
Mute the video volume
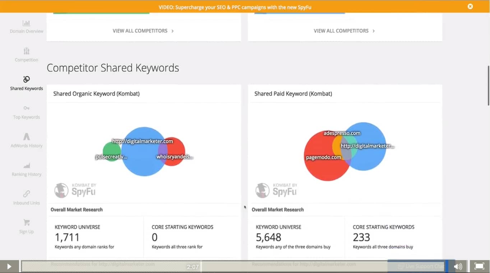(458, 267)
